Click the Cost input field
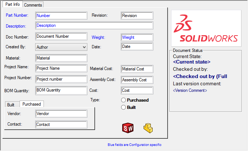The height and width of the screenshot is (151, 248). (x=137, y=90)
